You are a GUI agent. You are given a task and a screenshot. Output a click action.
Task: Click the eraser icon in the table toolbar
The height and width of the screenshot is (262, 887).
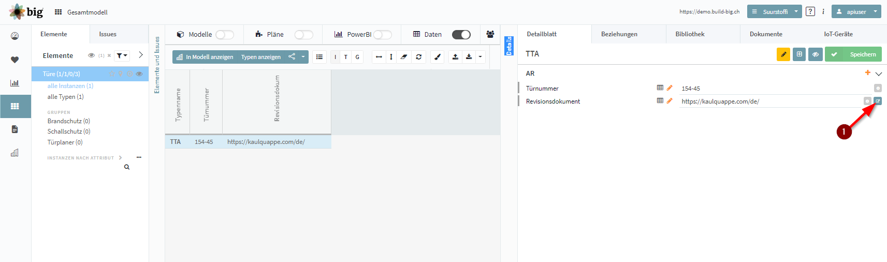click(404, 57)
